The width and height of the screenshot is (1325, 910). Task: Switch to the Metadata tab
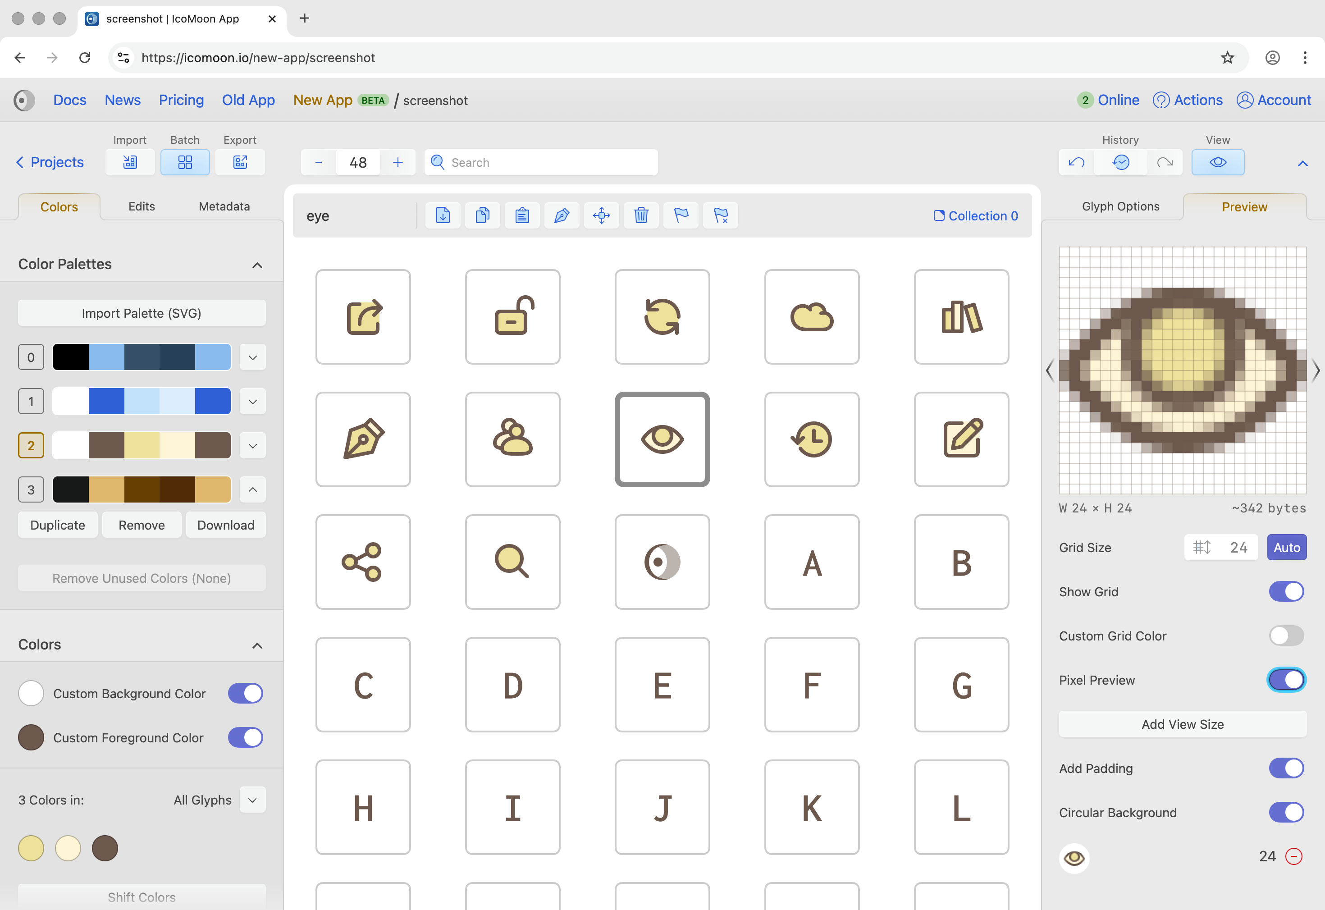point(224,206)
